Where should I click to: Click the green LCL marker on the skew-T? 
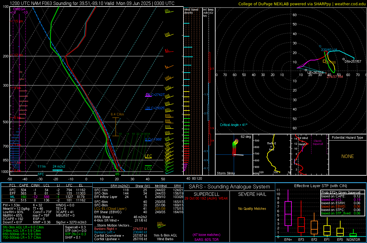[148, 168]
